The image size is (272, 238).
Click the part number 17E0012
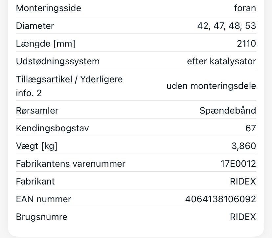[x=238, y=163]
